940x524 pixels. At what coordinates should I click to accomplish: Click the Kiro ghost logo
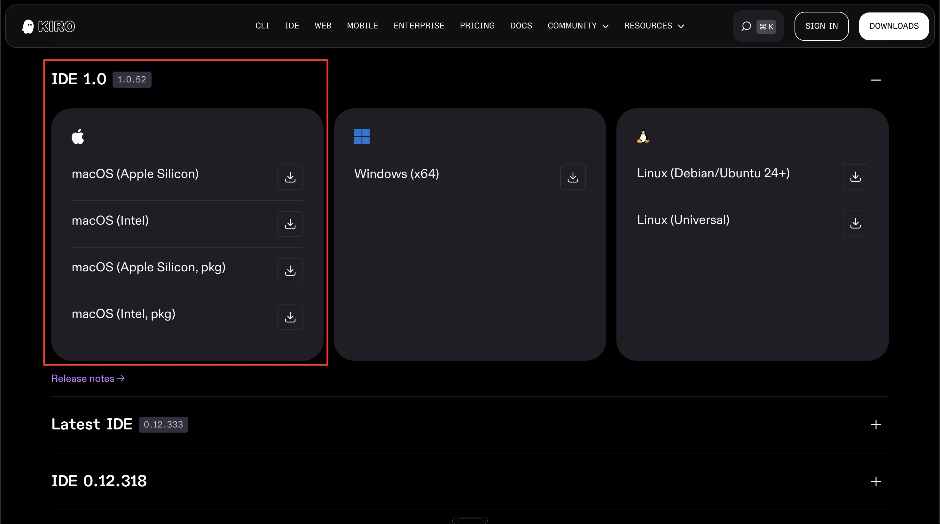click(x=49, y=26)
